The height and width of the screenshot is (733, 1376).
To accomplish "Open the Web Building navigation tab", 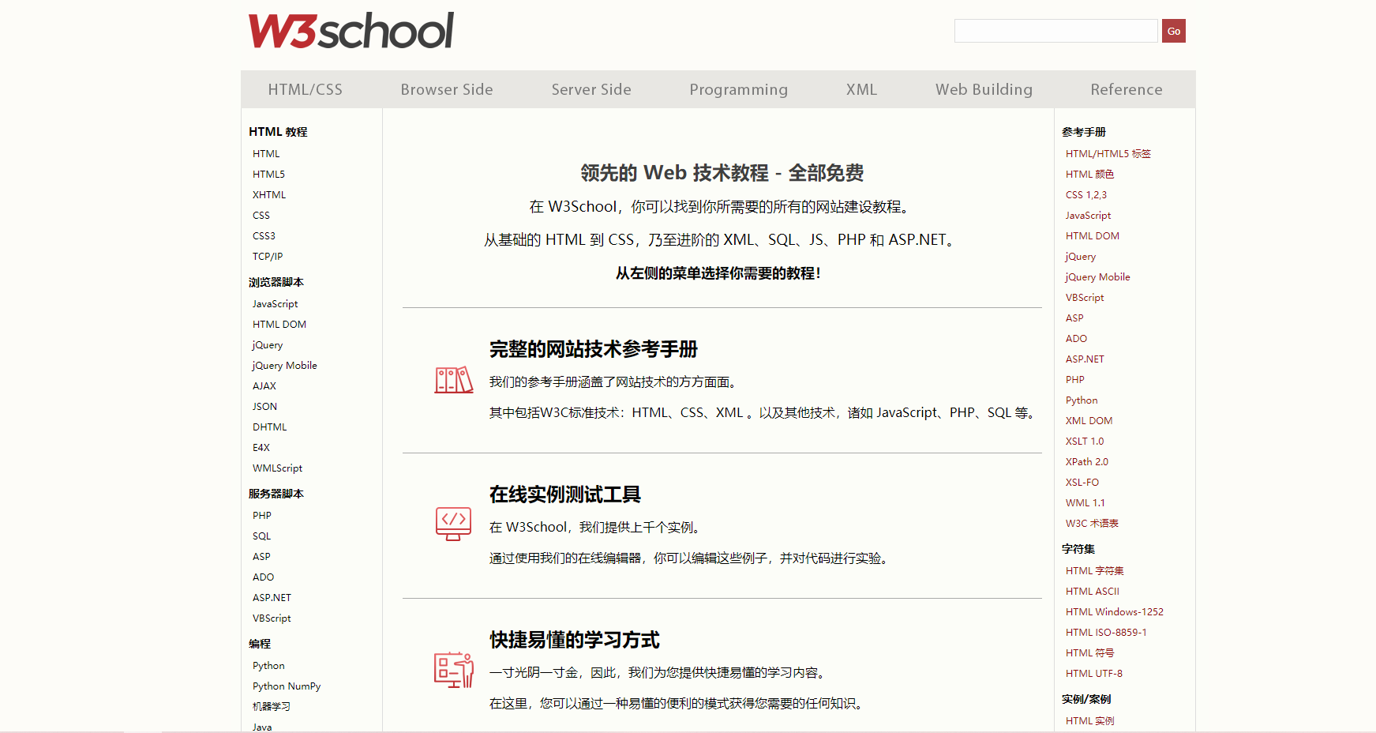I will (x=984, y=89).
